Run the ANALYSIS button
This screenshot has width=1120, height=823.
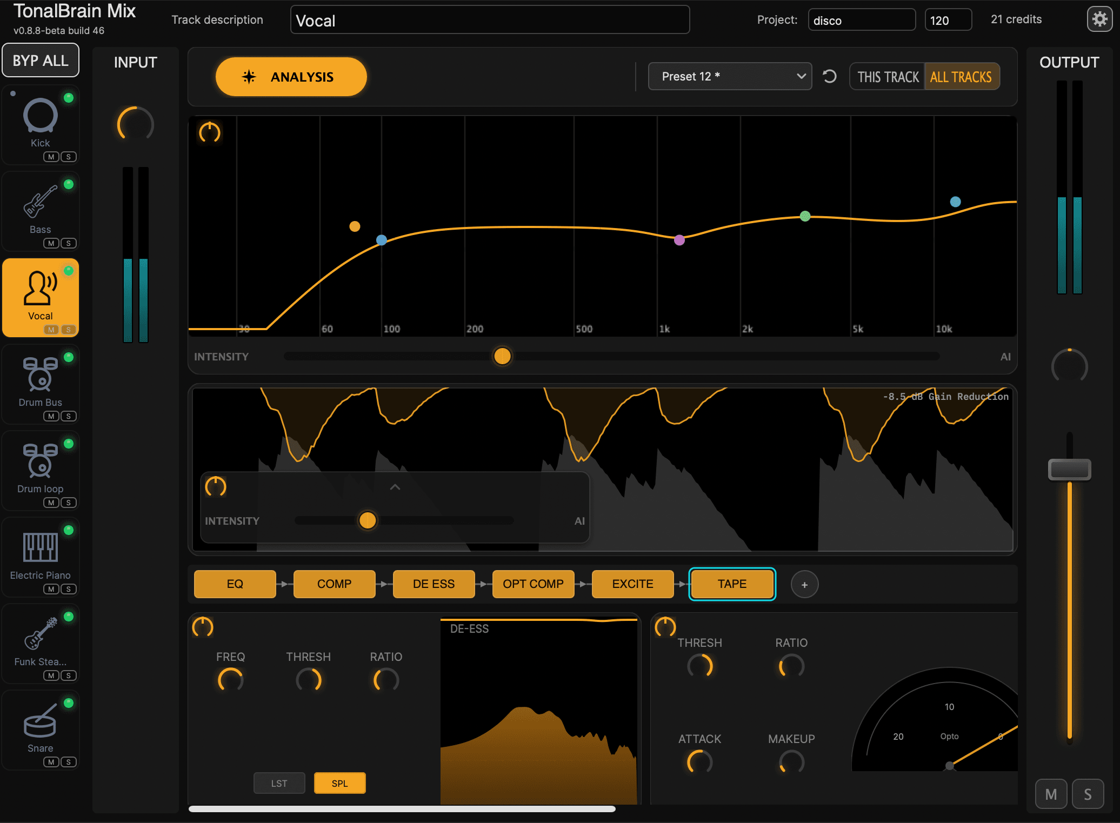pyautogui.click(x=291, y=77)
